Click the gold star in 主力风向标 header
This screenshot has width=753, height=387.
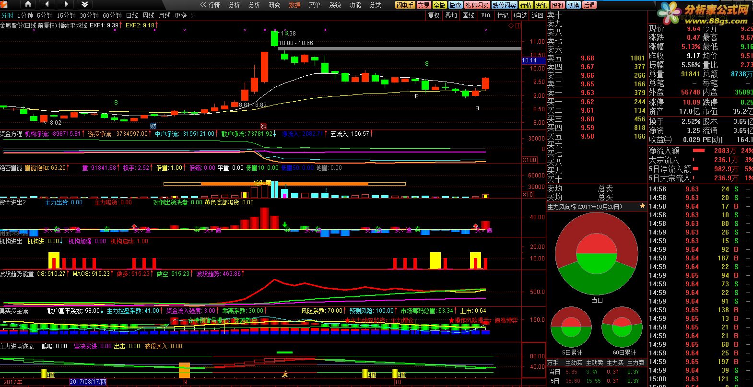643,206
